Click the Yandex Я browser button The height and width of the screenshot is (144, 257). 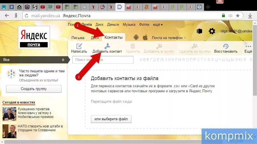[x=16, y=16]
